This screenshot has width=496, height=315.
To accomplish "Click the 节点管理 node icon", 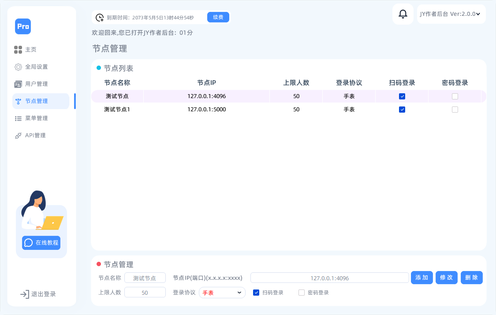I will click(x=18, y=101).
